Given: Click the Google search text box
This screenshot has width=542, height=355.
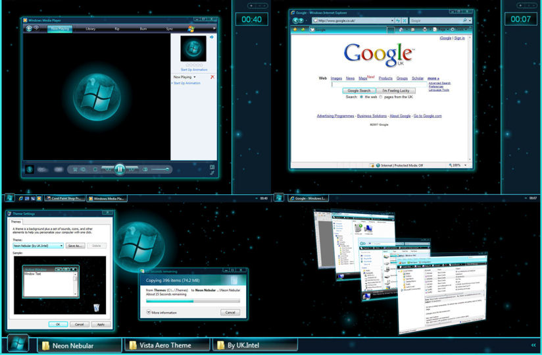Looking at the screenshot, I should 379,84.
